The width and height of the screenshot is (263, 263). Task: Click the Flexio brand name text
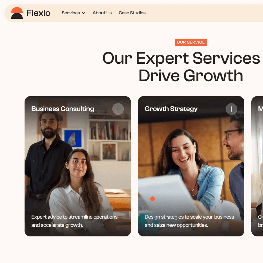pos(38,13)
